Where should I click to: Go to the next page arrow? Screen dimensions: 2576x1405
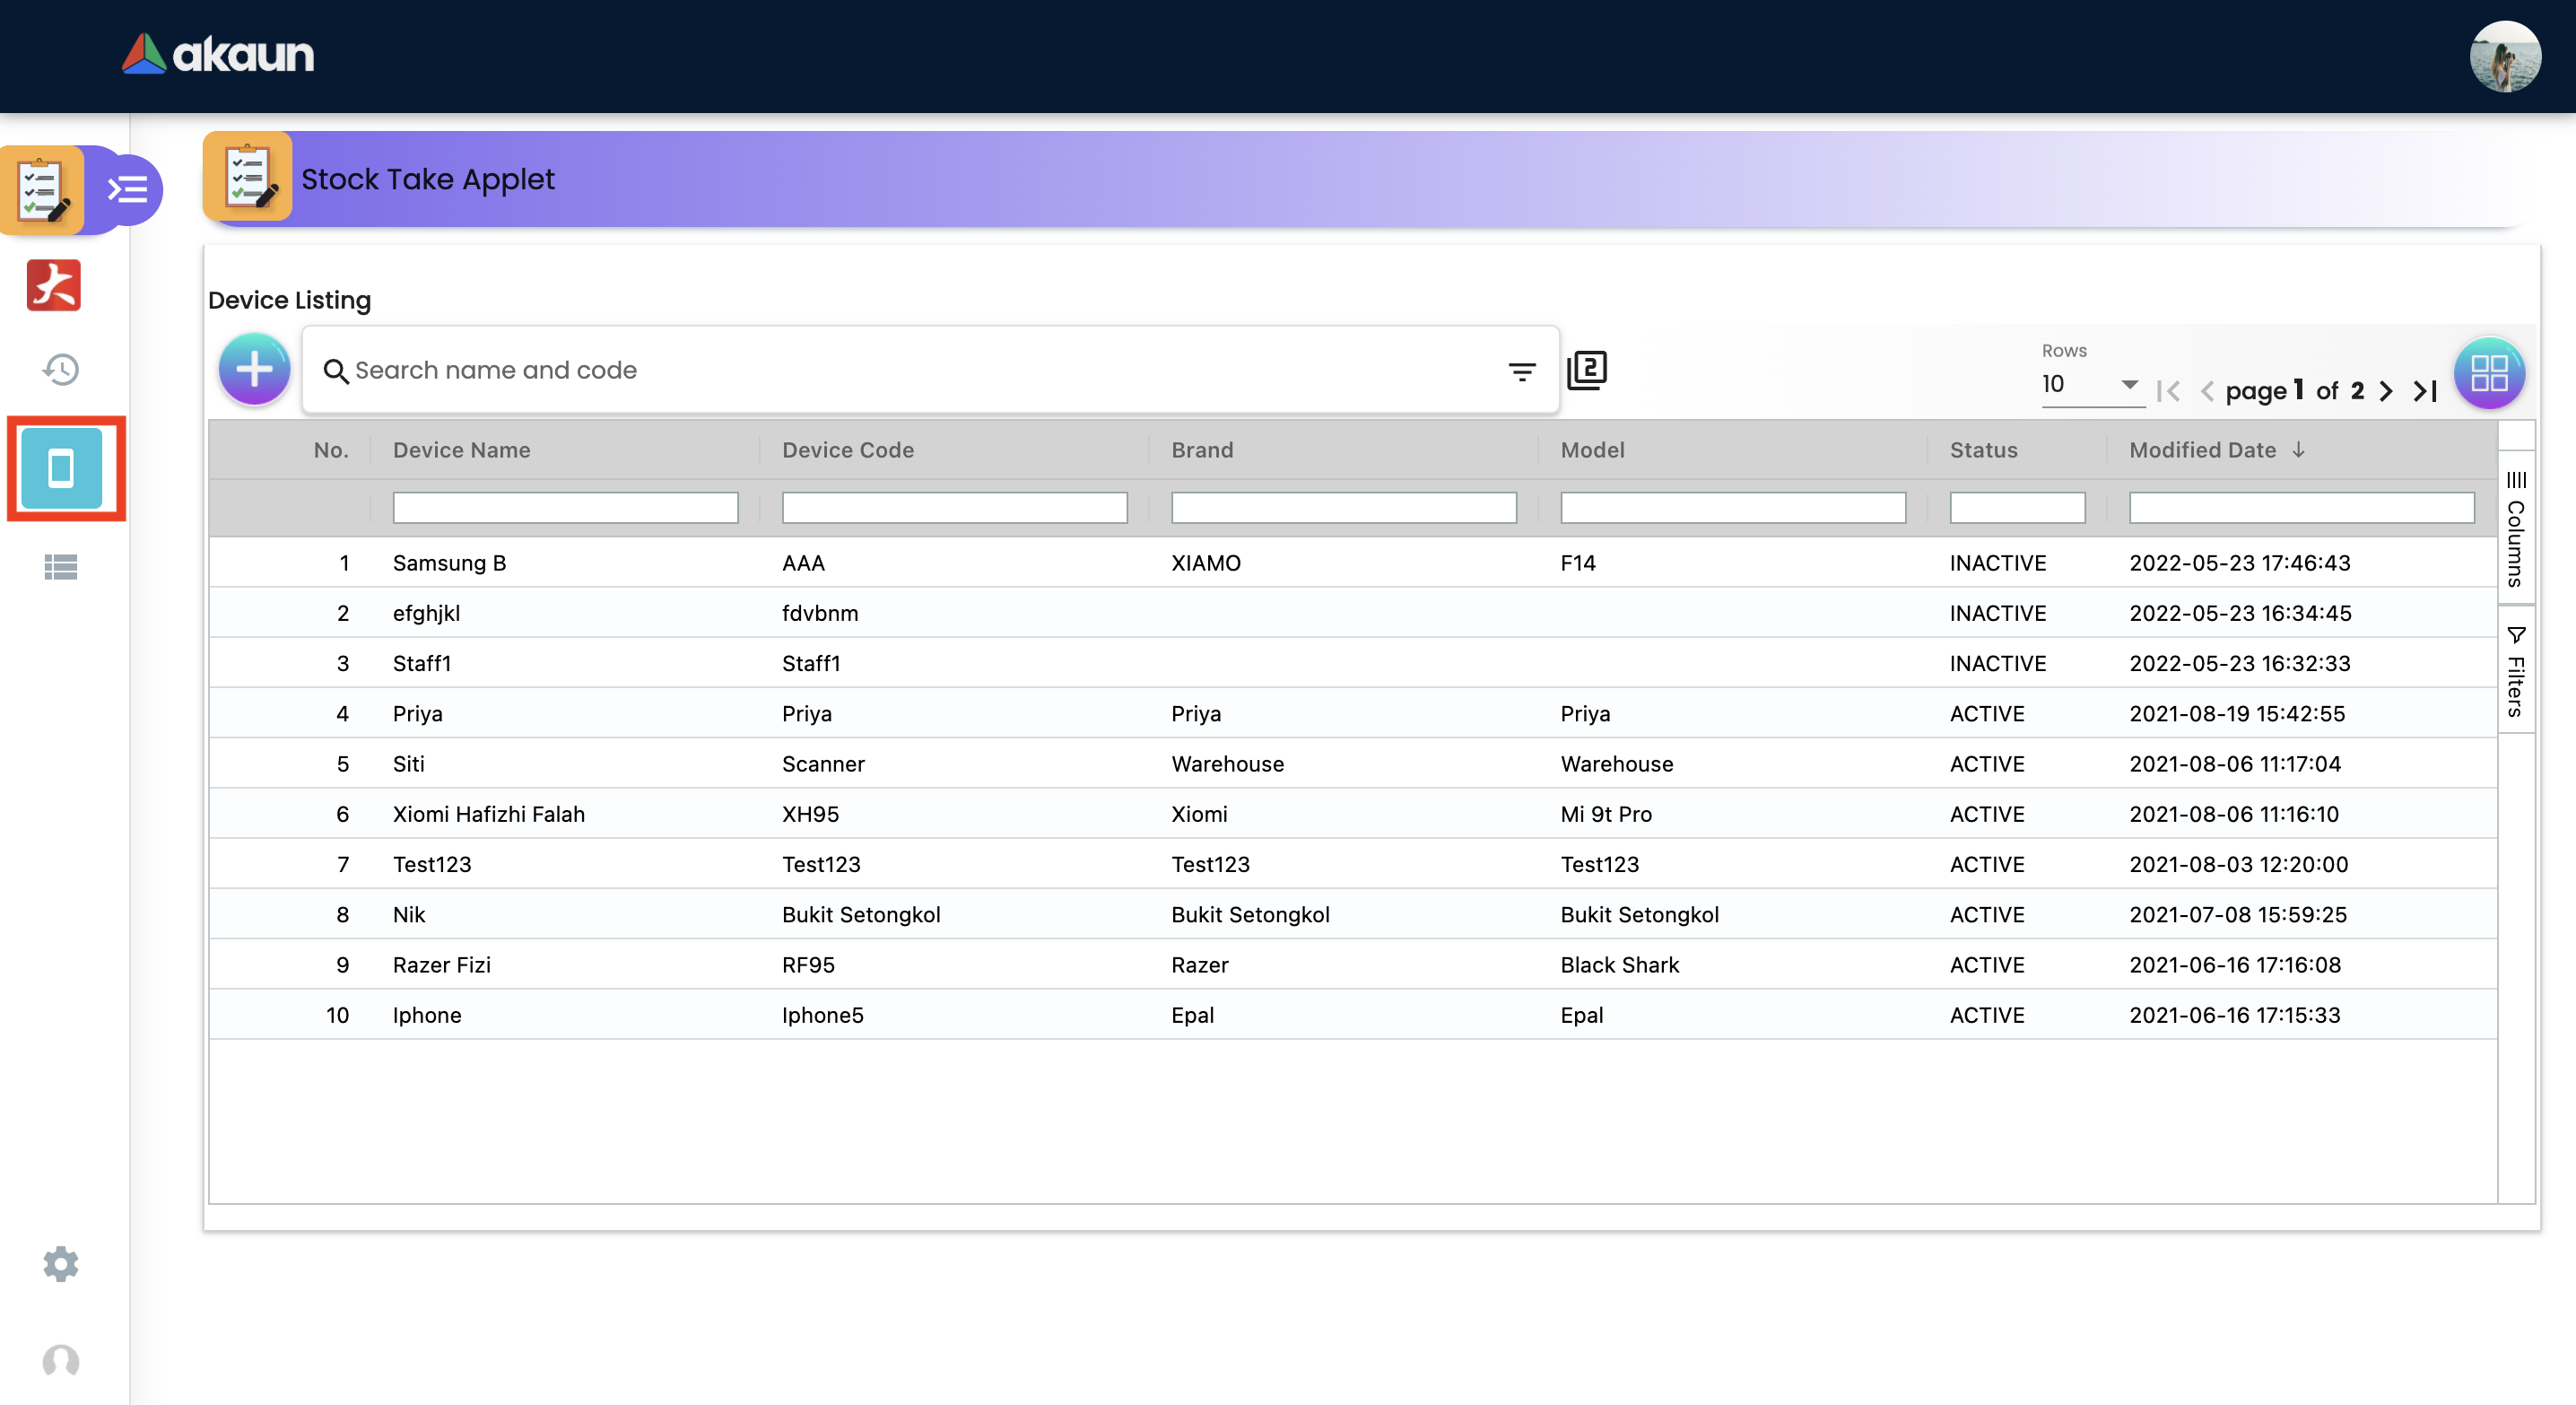pos(2388,391)
